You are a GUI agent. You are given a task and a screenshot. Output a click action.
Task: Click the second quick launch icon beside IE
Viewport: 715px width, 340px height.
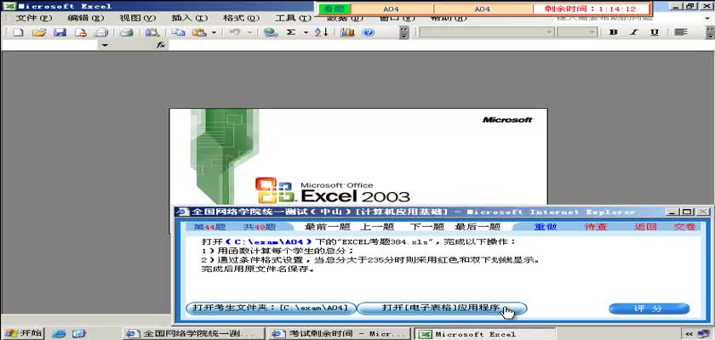(x=79, y=334)
